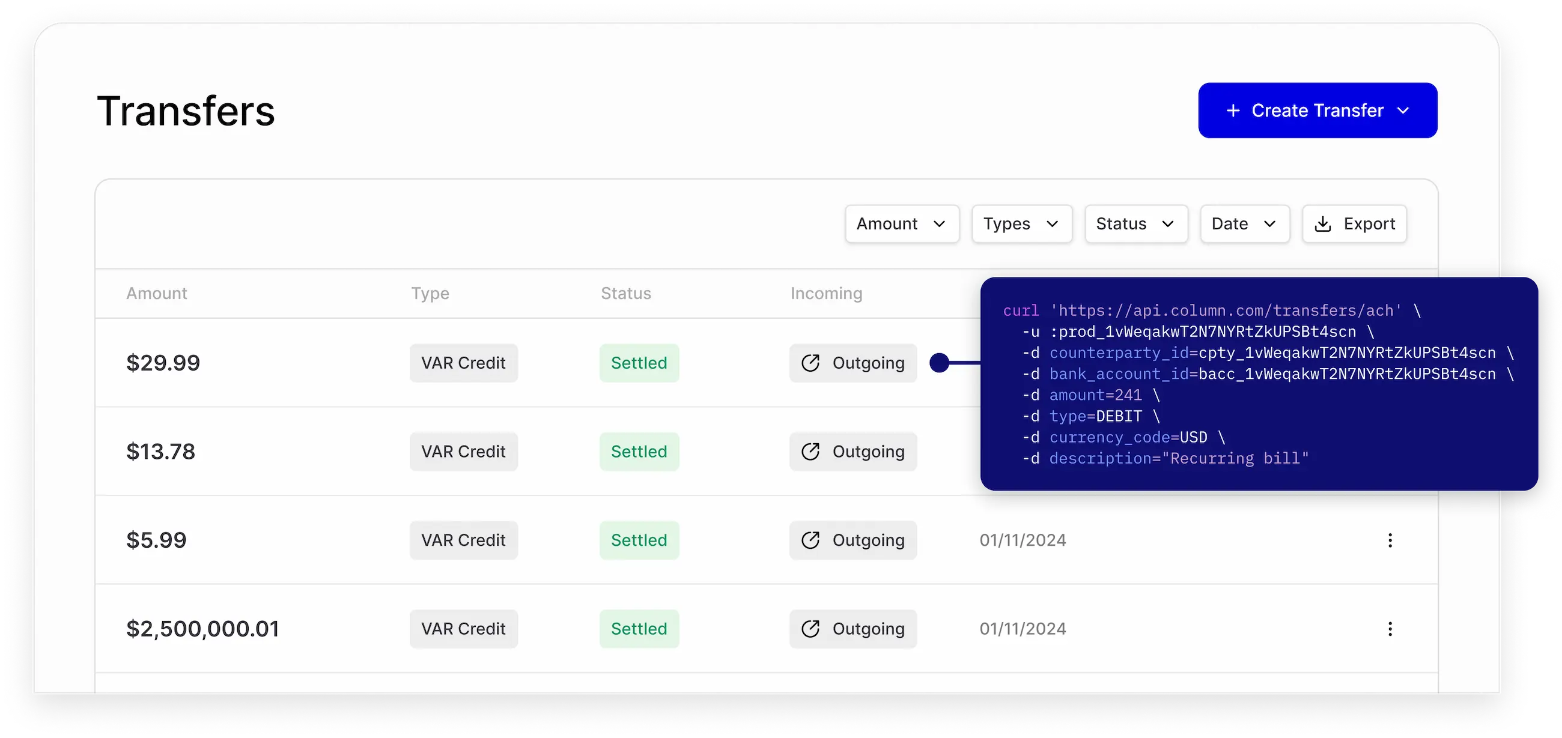This screenshot has width=1562, height=738.
Task: Click the Outgoing arrow icon for $29.99
Action: coord(811,362)
